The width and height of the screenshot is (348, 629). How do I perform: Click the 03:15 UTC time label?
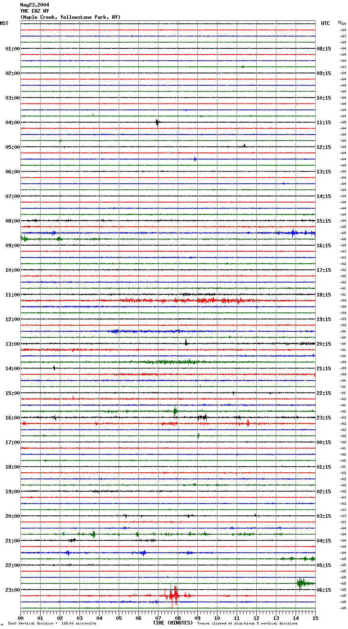(324, 516)
